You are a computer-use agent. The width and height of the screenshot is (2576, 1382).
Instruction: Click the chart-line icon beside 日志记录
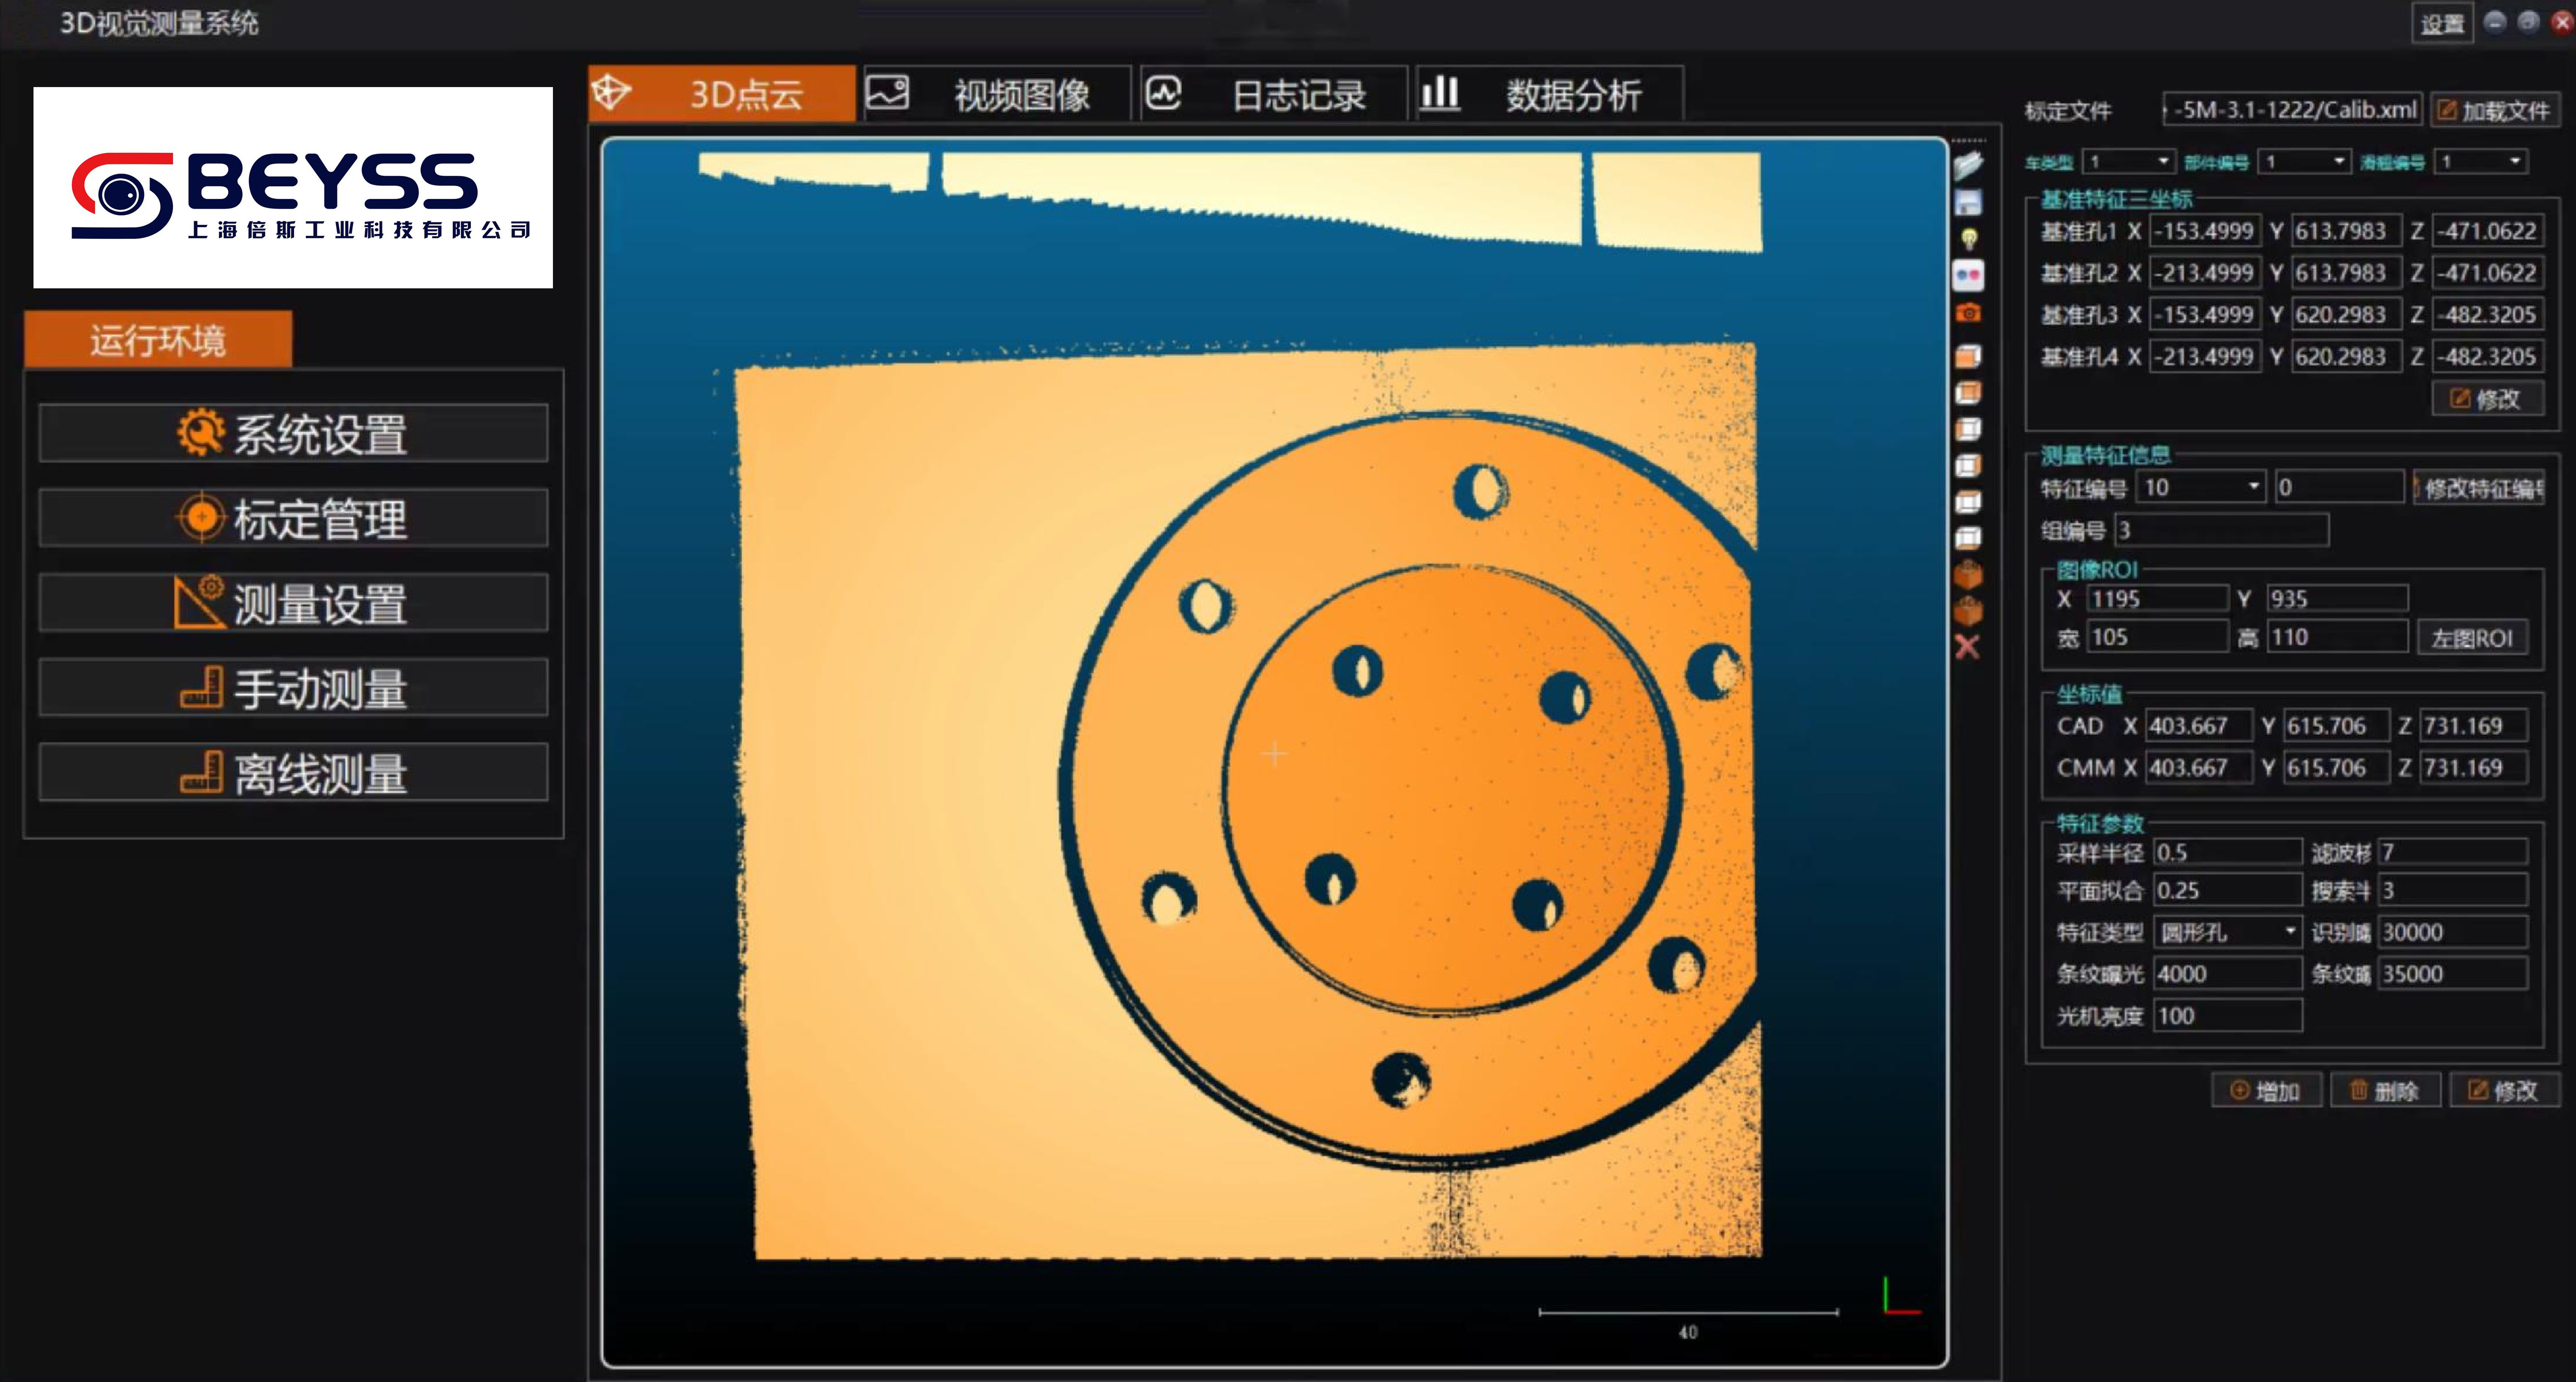point(1163,93)
